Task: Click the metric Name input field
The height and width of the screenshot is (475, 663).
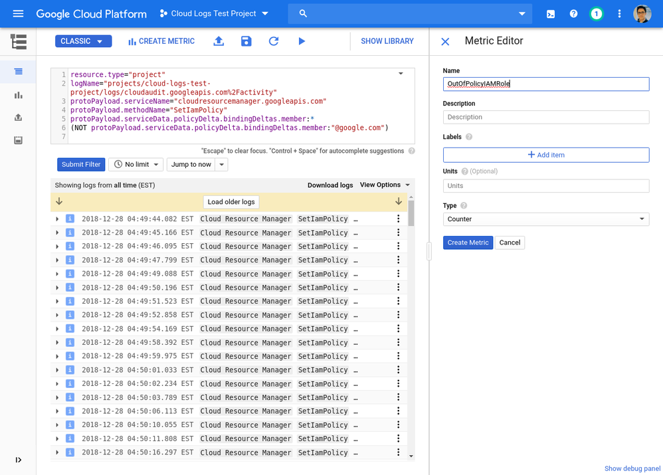Action: tap(546, 84)
